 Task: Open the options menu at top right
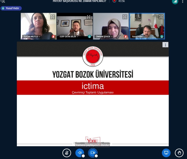pyautogui.click(x=182, y=1)
